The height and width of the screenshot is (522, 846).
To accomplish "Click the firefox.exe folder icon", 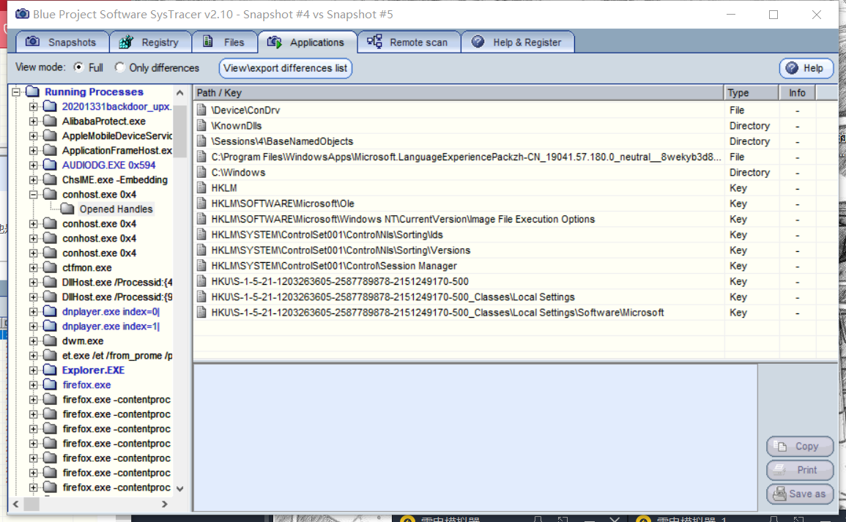I will click(x=51, y=384).
